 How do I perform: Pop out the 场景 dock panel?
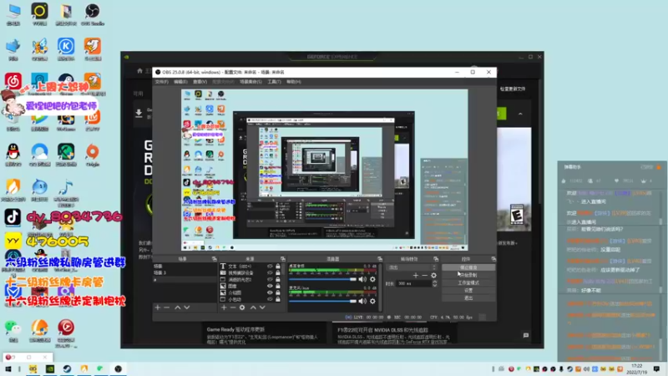click(x=214, y=259)
